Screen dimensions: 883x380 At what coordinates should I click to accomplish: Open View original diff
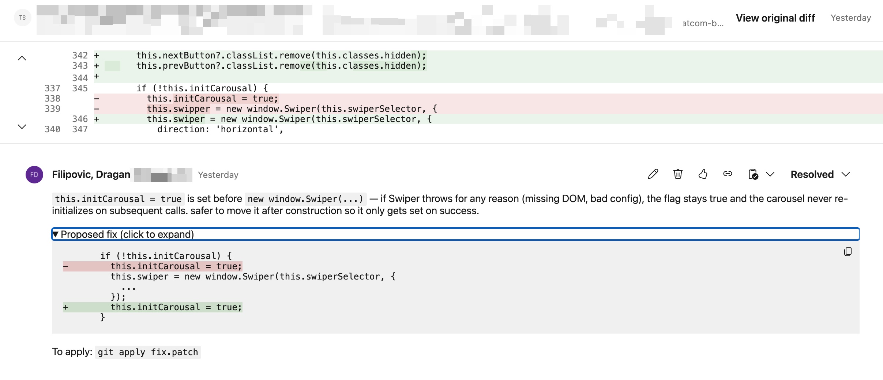[x=776, y=18]
